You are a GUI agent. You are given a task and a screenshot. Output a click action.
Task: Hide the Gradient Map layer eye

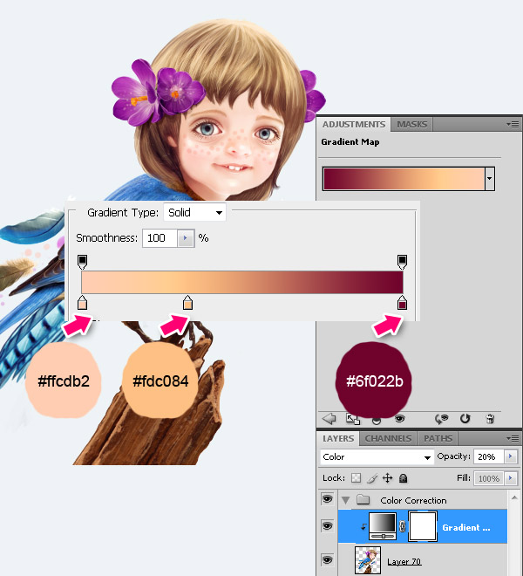[328, 526]
